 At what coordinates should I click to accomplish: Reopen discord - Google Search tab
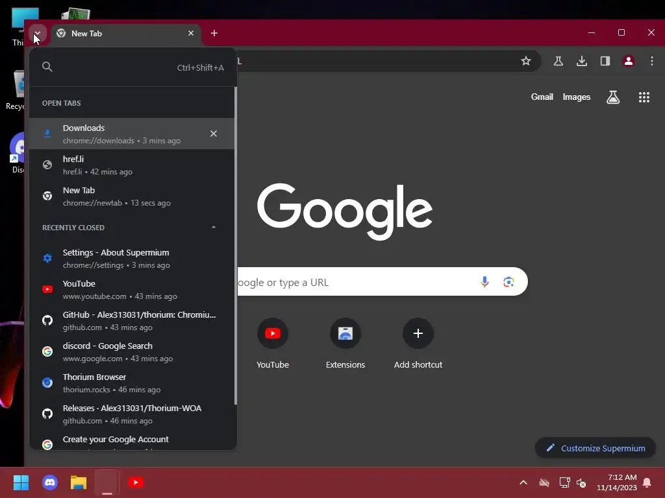click(132, 352)
